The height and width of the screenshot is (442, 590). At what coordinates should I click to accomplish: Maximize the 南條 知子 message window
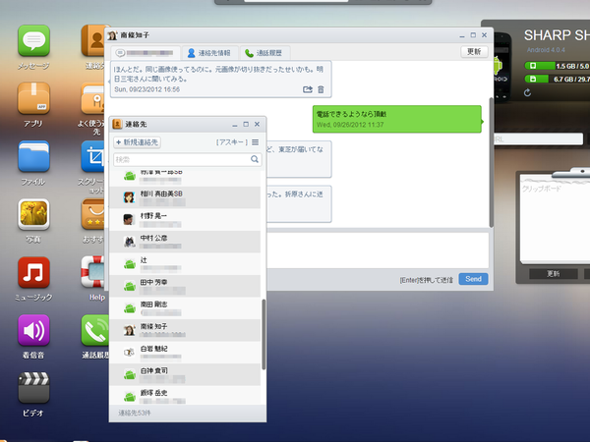473,35
